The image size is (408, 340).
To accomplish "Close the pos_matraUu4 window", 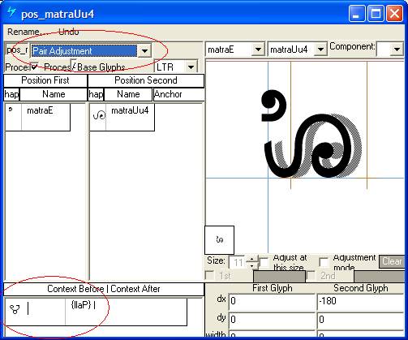I will click(x=394, y=14).
